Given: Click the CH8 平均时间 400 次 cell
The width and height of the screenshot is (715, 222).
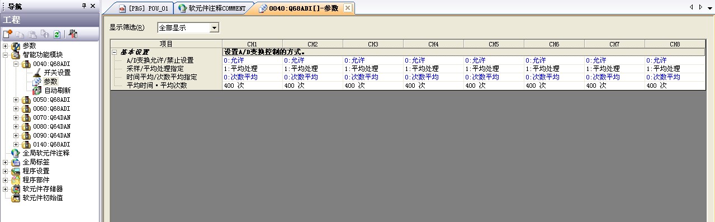Looking at the screenshot, I should tap(675, 86).
